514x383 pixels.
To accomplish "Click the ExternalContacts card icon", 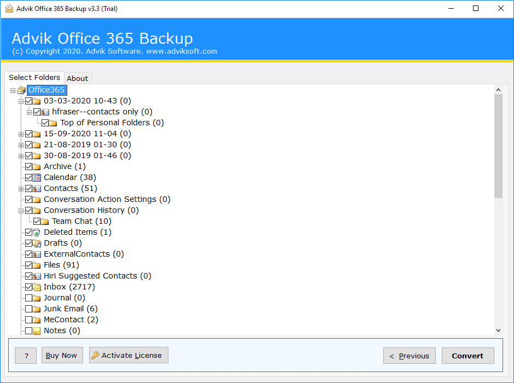I will coord(37,254).
